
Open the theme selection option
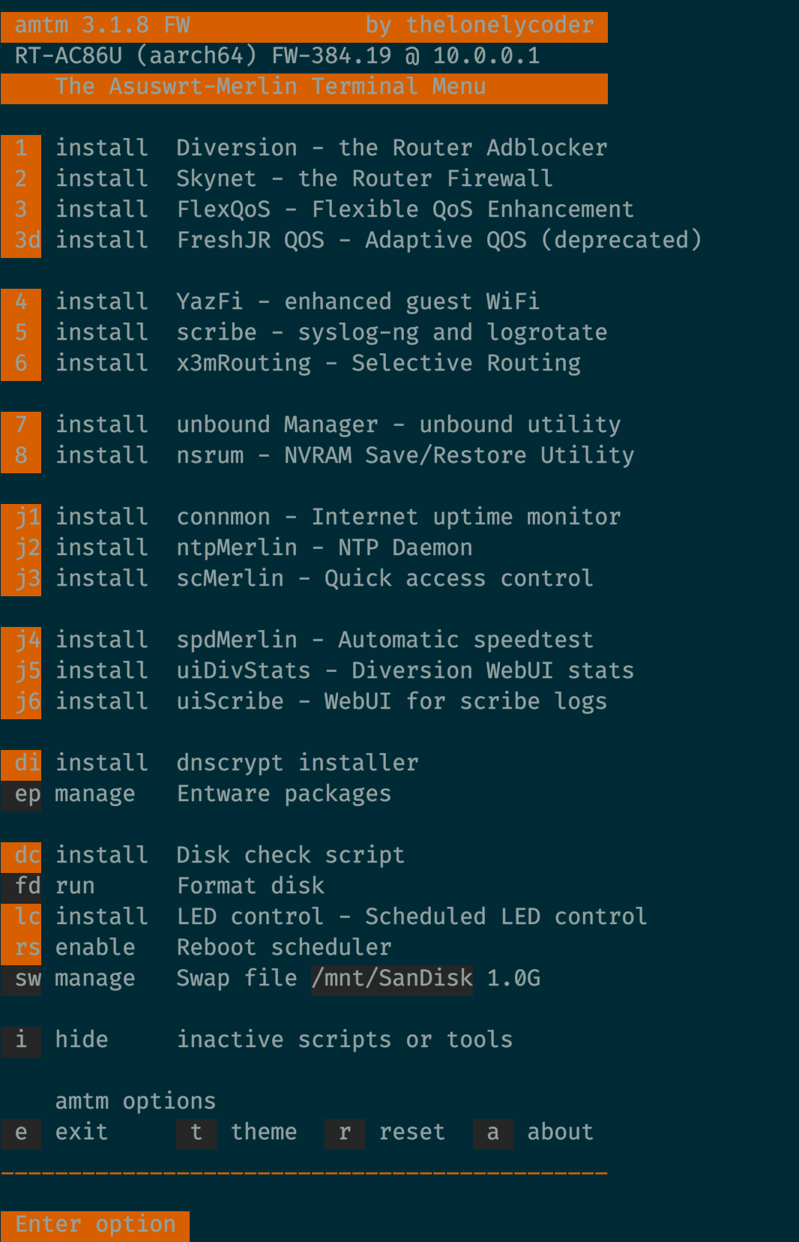(196, 1132)
